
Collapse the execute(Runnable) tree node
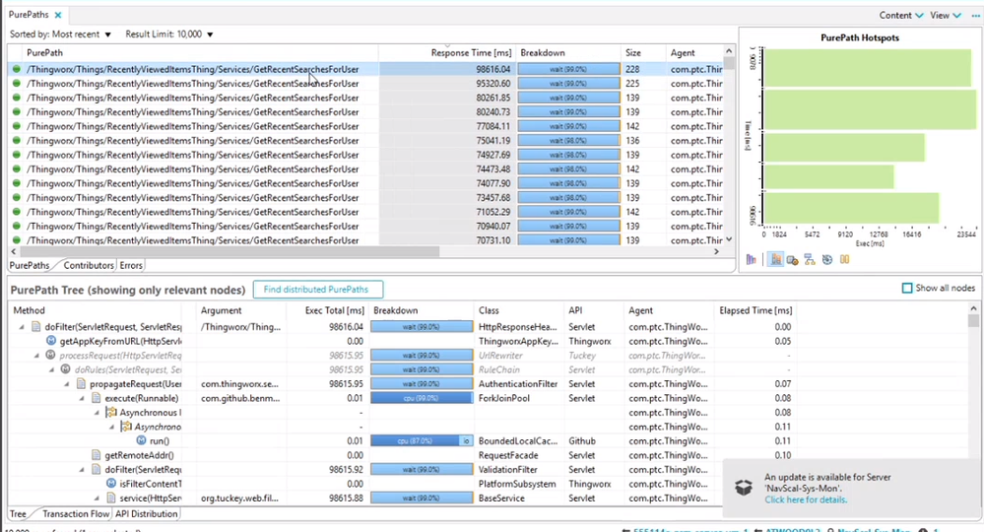click(82, 398)
